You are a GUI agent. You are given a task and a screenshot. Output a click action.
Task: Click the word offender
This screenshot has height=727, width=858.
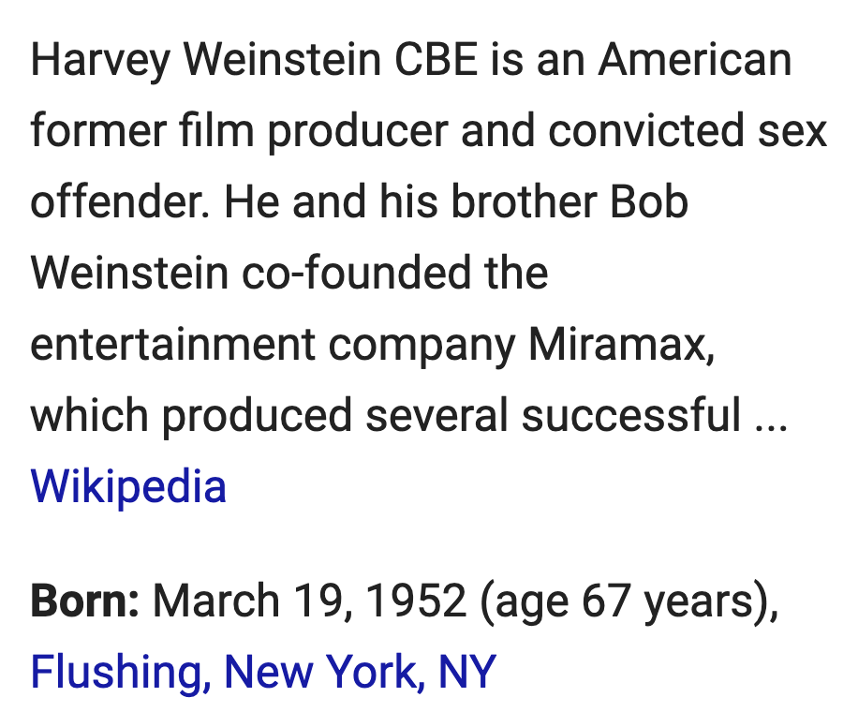point(120,202)
